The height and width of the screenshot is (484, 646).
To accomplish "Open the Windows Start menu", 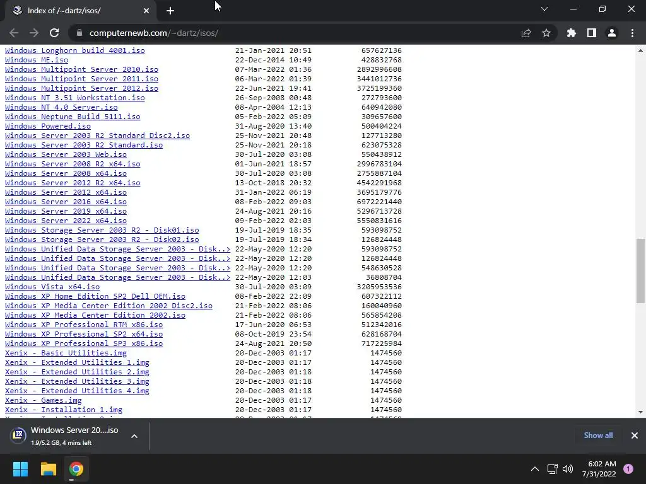I will pyautogui.click(x=20, y=469).
